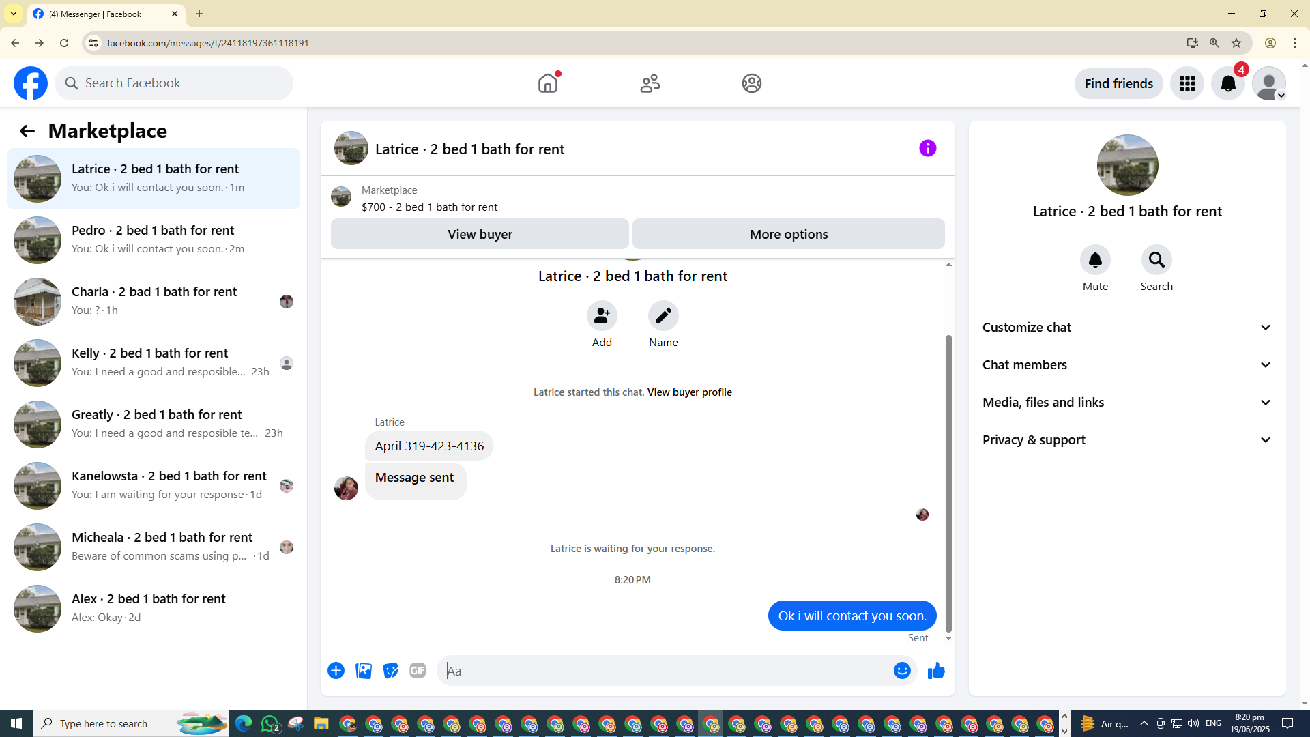Open the Pedro rental conversation
The height and width of the screenshot is (737, 1310).
(154, 240)
